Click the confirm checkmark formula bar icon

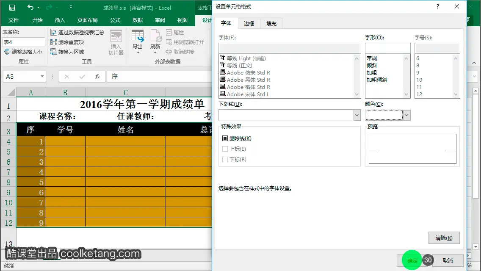(82, 76)
